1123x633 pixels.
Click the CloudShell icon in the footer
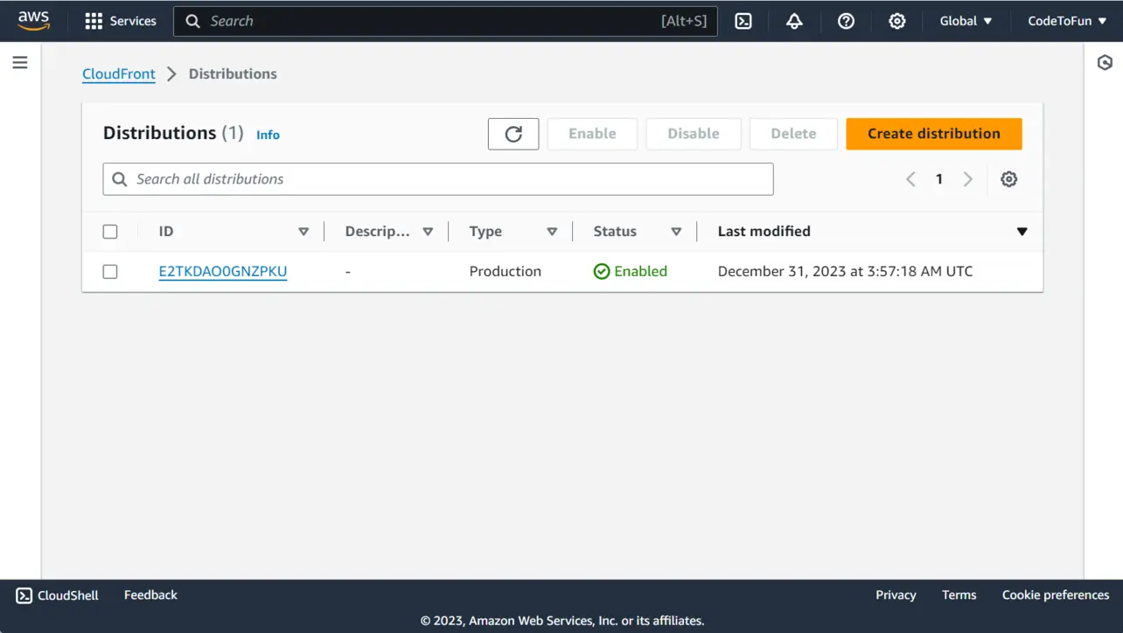point(24,595)
